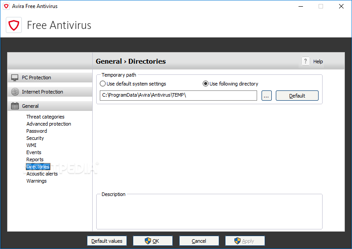This screenshot has width=352, height=249.
Task: Open Warnings settings page
Action: [x=37, y=181]
